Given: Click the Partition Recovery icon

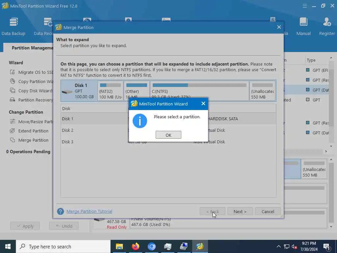Looking at the screenshot, I should 13,100.
